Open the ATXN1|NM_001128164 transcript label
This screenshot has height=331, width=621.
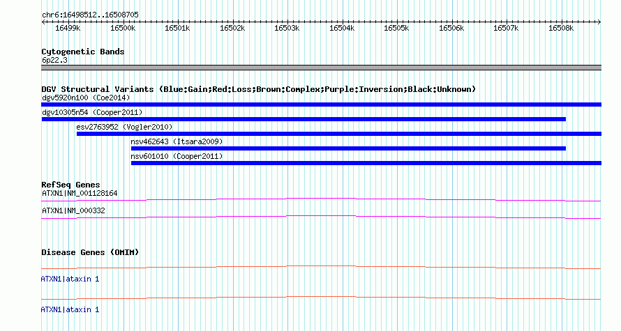(x=80, y=194)
